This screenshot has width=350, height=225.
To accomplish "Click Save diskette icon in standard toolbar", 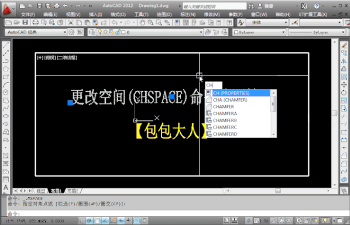I will click(x=25, y=23).
